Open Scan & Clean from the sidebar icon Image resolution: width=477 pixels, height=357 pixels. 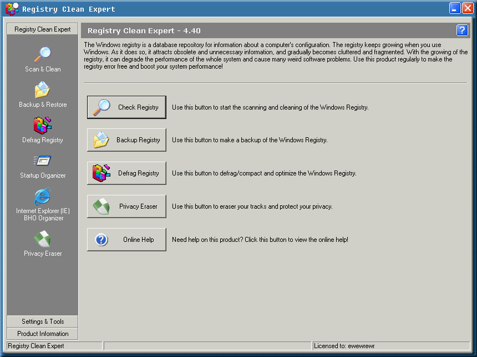pyautogui.click(x=43, y=55)
